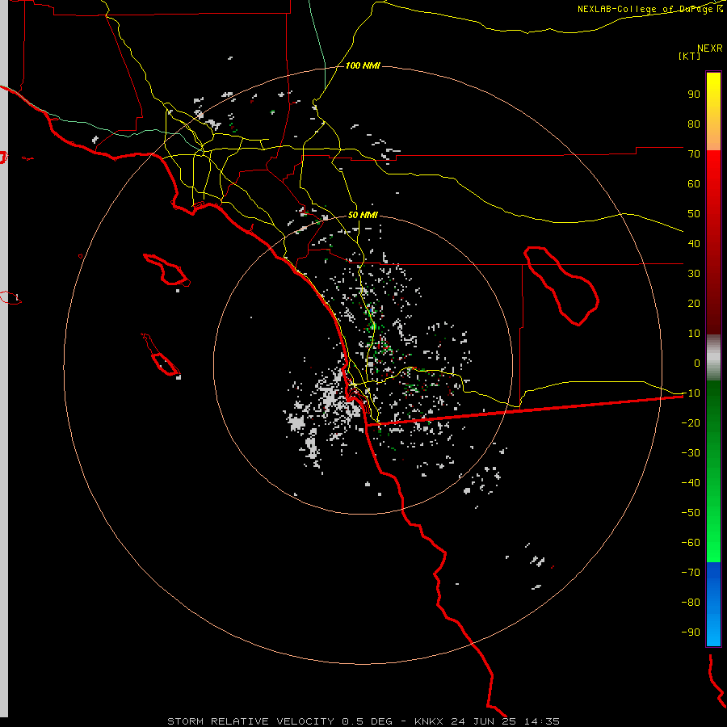Select the 0 value on velocity scale
The height and width of the screenshot is (727, 727).
[x=697, y=363]
